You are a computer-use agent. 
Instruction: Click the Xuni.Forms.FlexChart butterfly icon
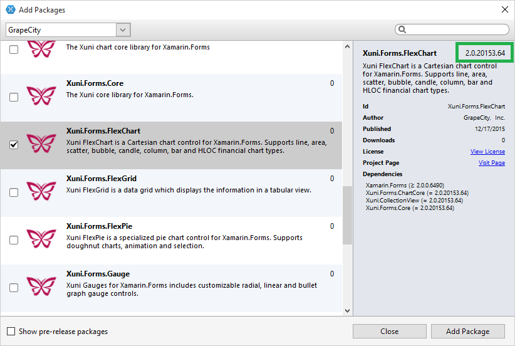(x=41, y=144)
